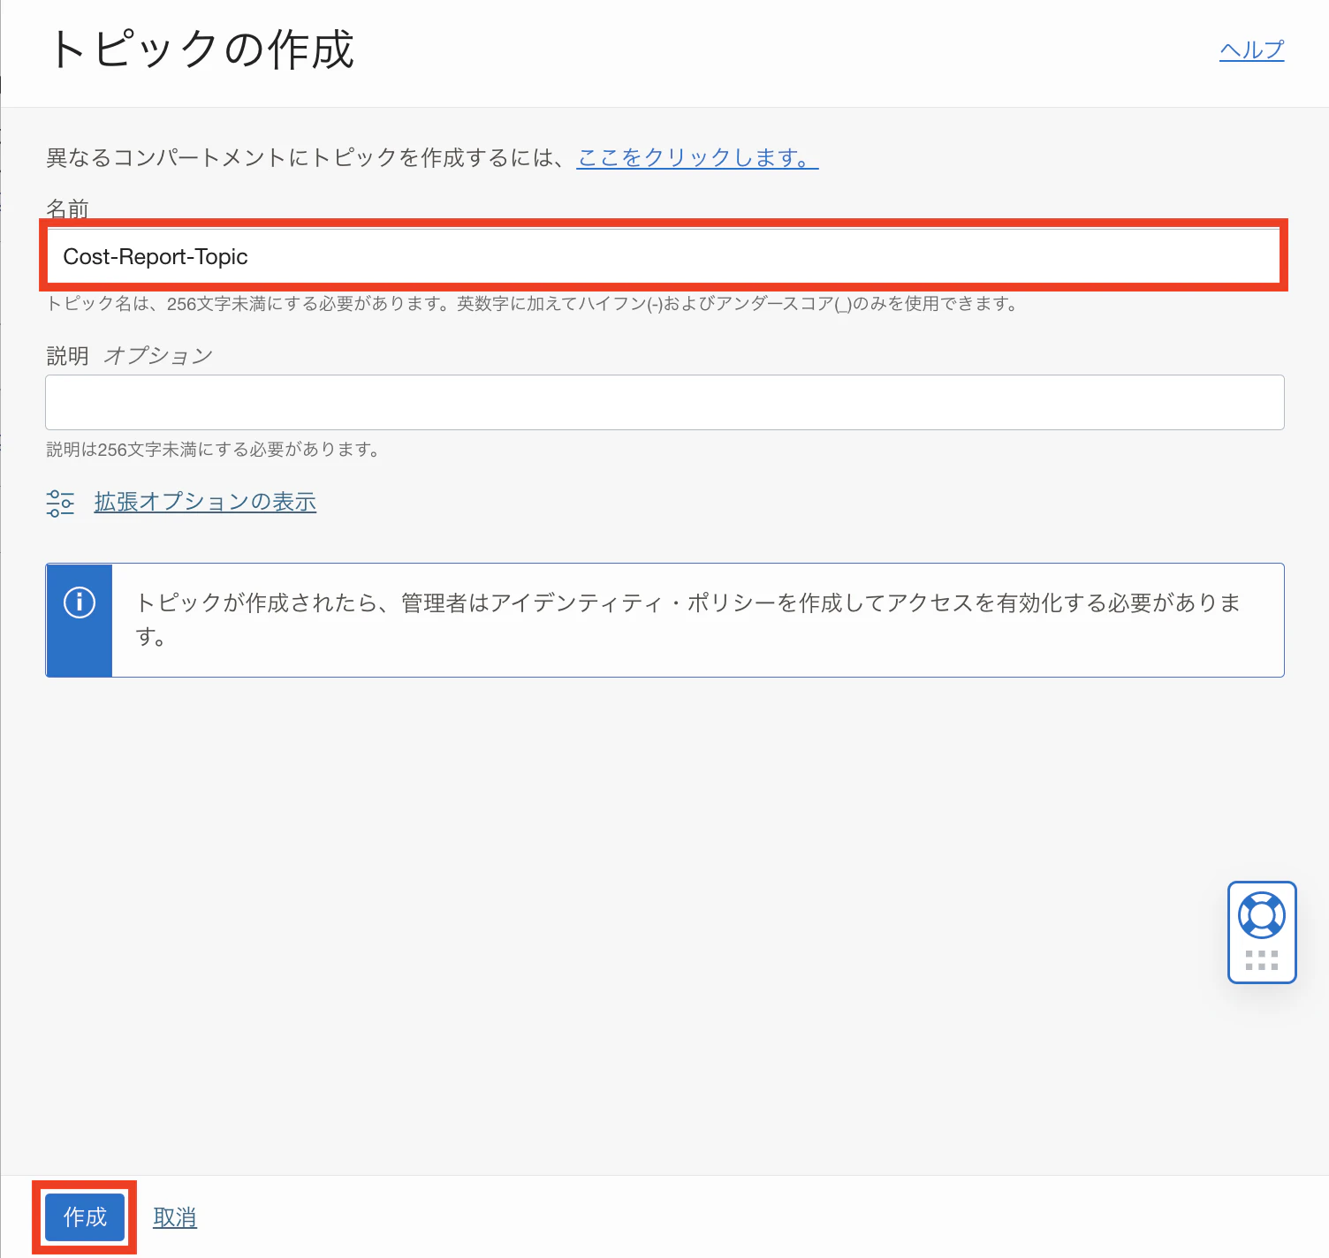Click the empty 説明 description field
This screenshot has height=1258, width=1329.
click(664, 403)
